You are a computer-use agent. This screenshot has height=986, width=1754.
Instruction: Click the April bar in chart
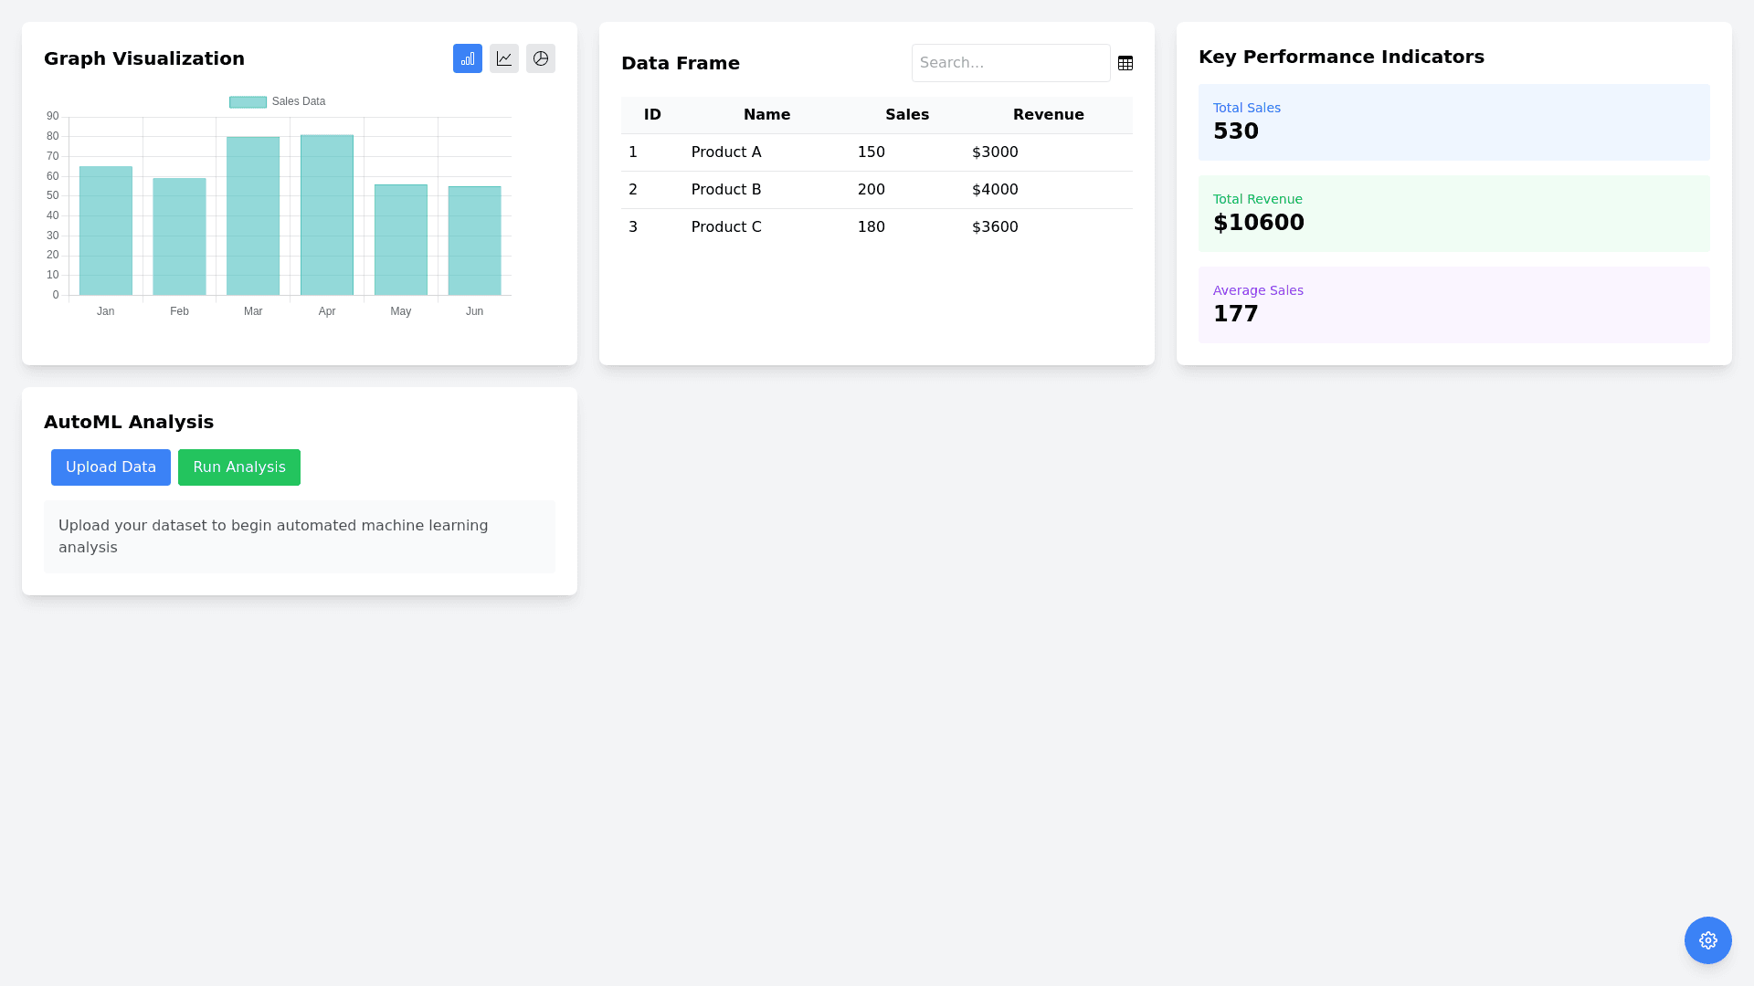[327, 216]
